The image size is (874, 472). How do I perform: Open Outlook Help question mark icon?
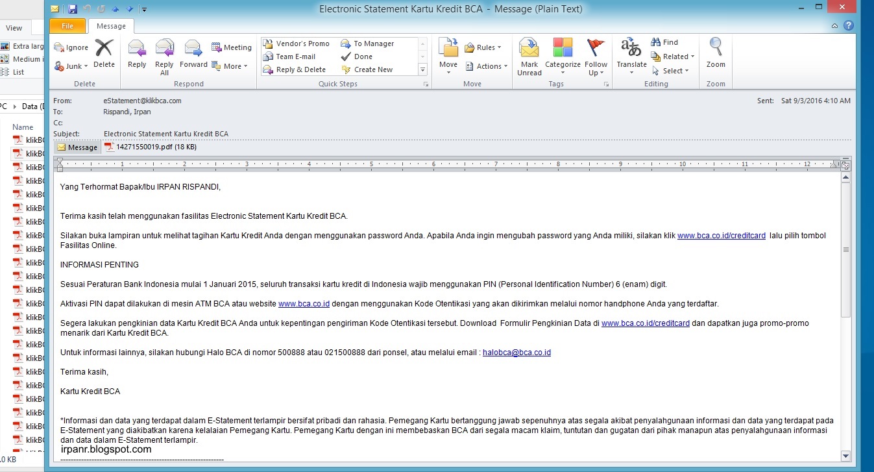(x=848, y=26)
